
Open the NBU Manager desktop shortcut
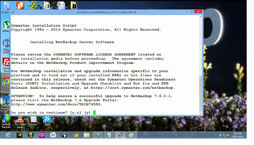coord(5,103)
